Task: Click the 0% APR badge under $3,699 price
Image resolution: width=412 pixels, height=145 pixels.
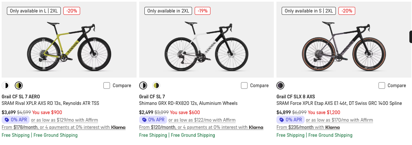Action: [x=15, y=120]
